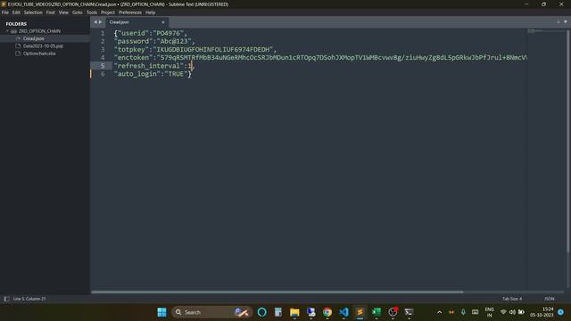Open Windows Start menu
The width and height of the screenshot is (571, 321).
[162, 312]
